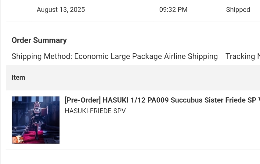Viewport: 260px width, 164px height.
Task: Click the gray item table header row
Action: [x=133, y=78]
